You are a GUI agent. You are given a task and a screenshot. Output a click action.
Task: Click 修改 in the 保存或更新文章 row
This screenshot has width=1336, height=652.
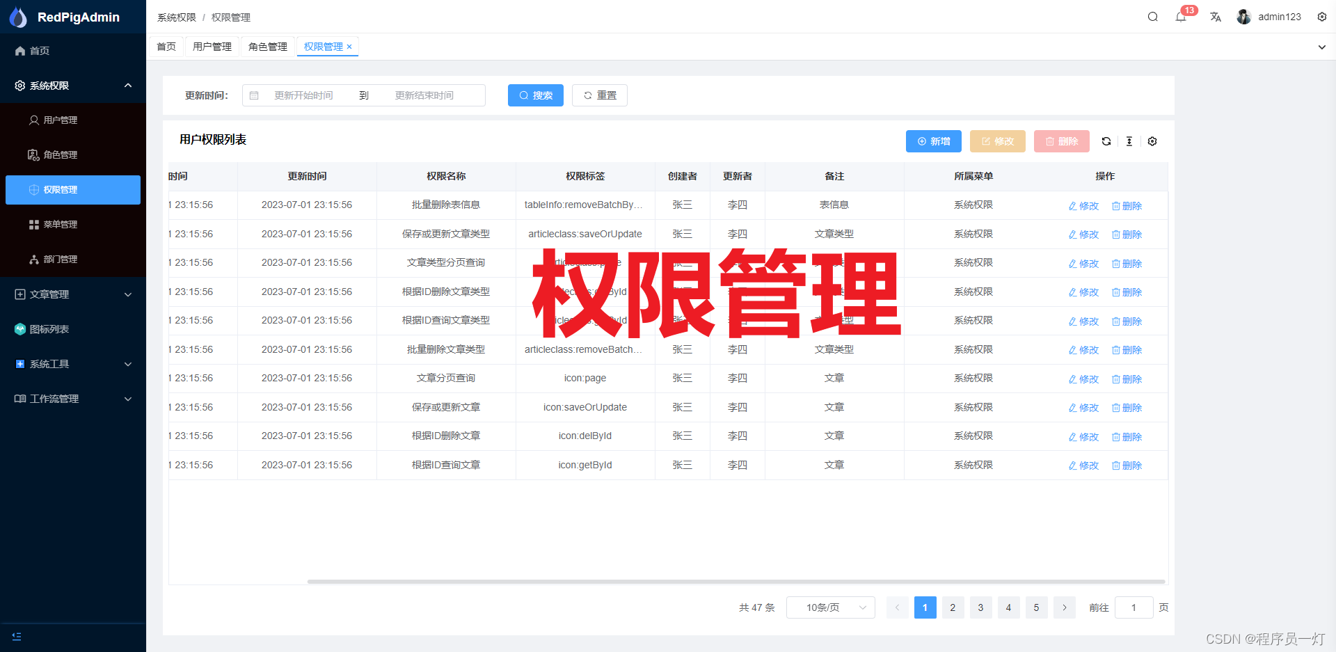(x=1083, y=408)
